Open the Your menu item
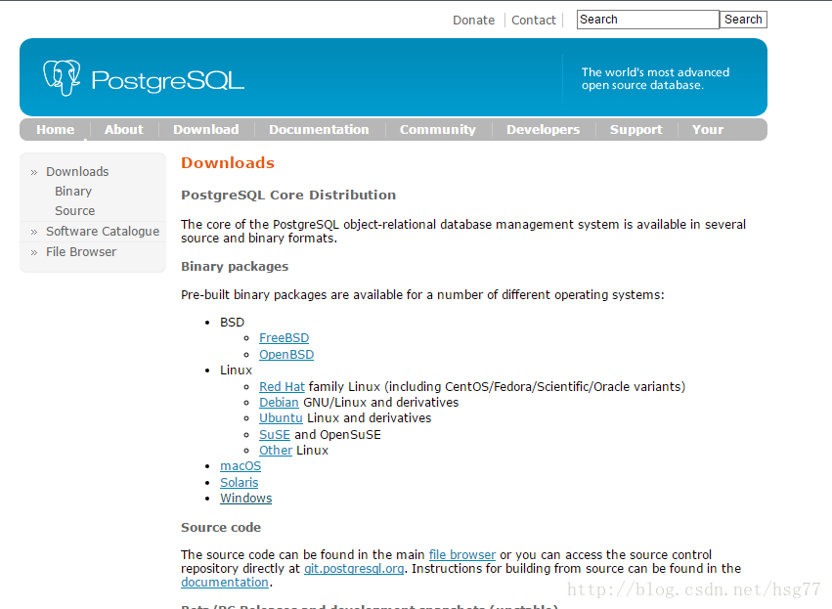832x609 pixels. pyautogui.click(x=707, y=129)
